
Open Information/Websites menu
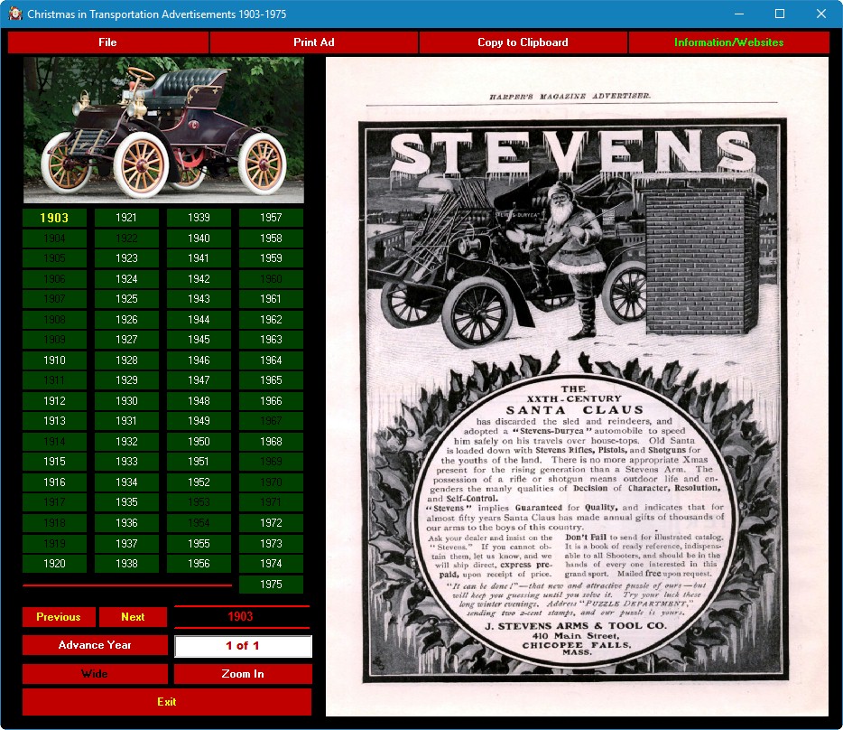point(728,42)
